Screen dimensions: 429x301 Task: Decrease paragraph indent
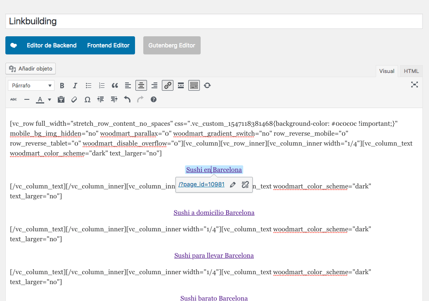point(101,99)
